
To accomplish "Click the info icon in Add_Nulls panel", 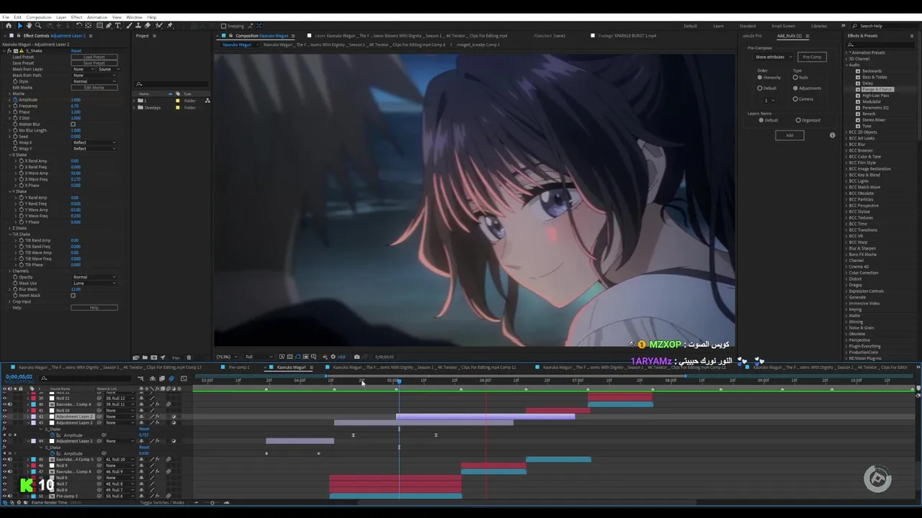I will point(833,135).
